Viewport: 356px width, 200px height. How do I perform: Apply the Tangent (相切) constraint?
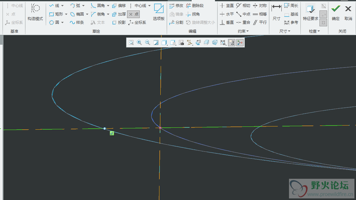(243, 6)
